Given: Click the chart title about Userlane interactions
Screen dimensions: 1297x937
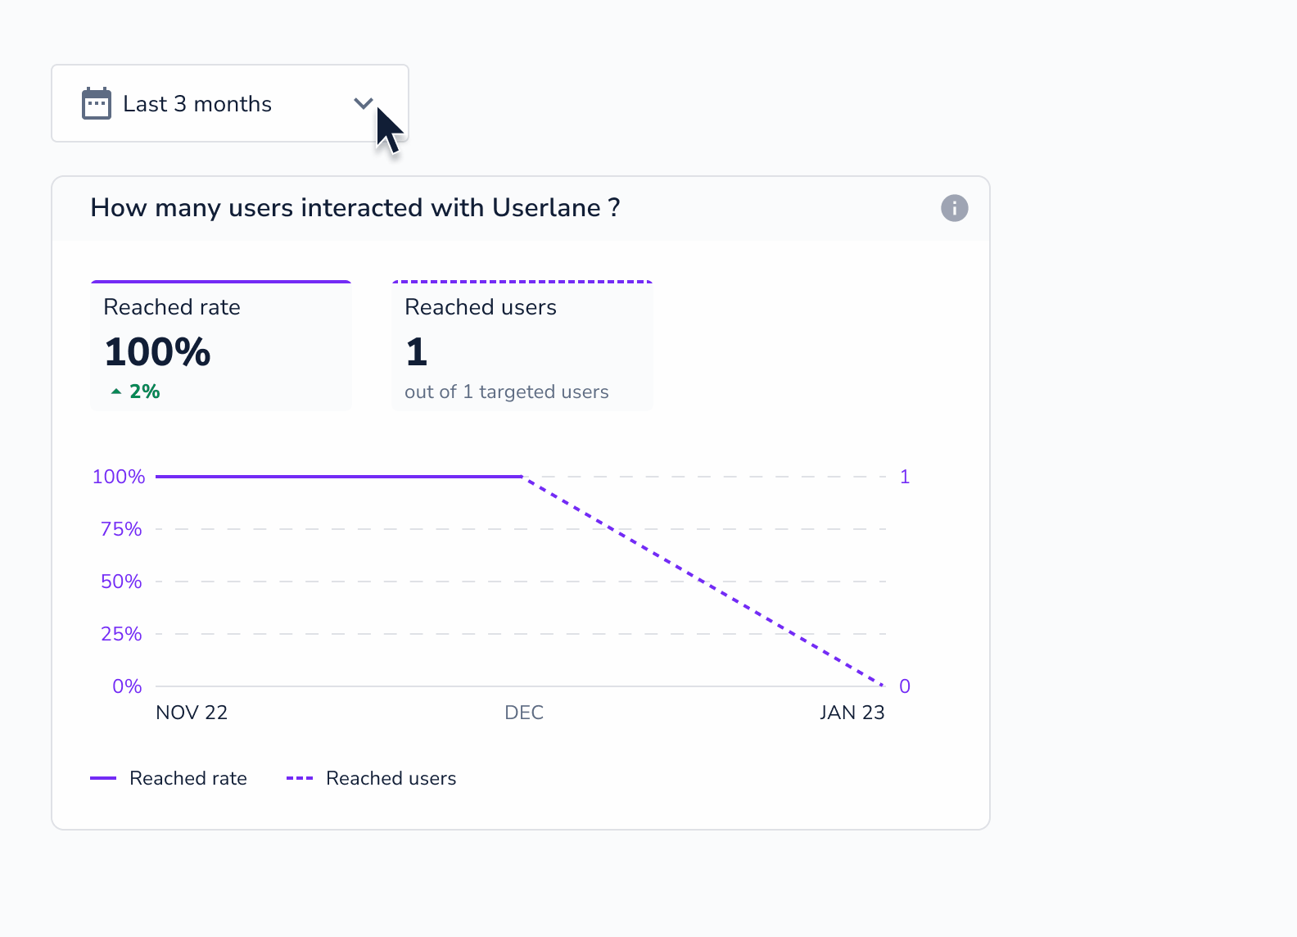Looking at the screenshot, I should (x=355, y=208).
